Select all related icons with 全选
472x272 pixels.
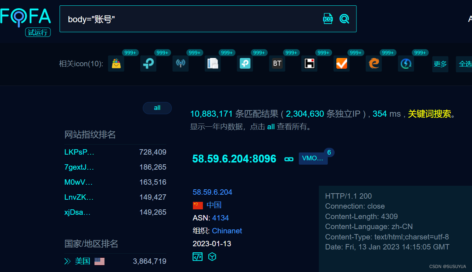pyautogui.click(x=464, y=64)
